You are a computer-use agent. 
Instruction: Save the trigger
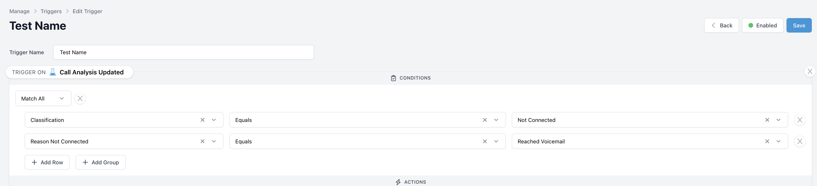coord(799,25)
